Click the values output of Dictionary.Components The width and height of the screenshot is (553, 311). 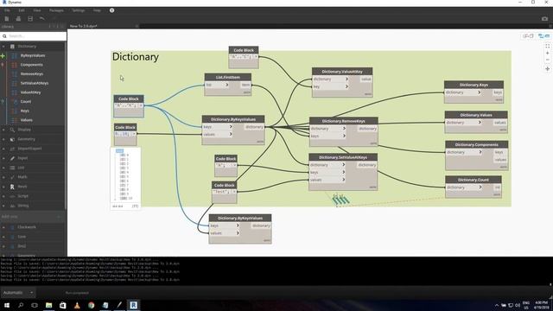click(x=500, y=160)
